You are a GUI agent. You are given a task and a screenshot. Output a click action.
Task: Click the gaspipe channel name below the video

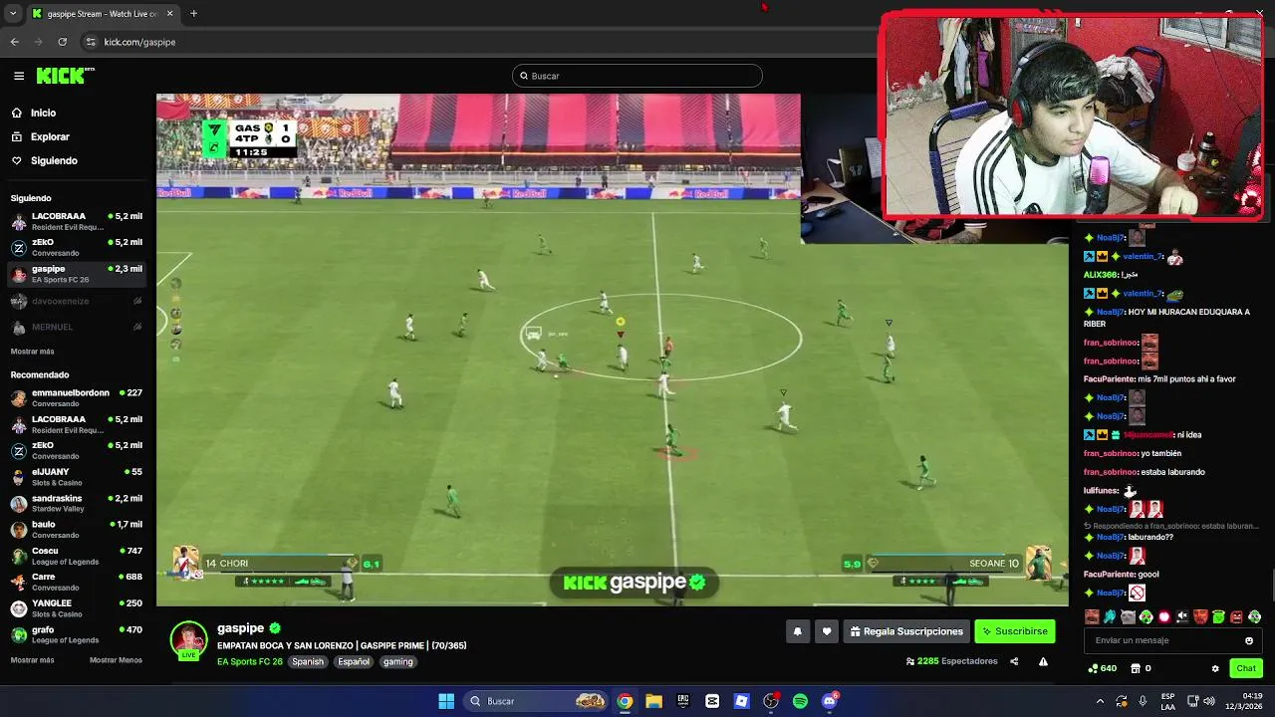click(240, 628)
